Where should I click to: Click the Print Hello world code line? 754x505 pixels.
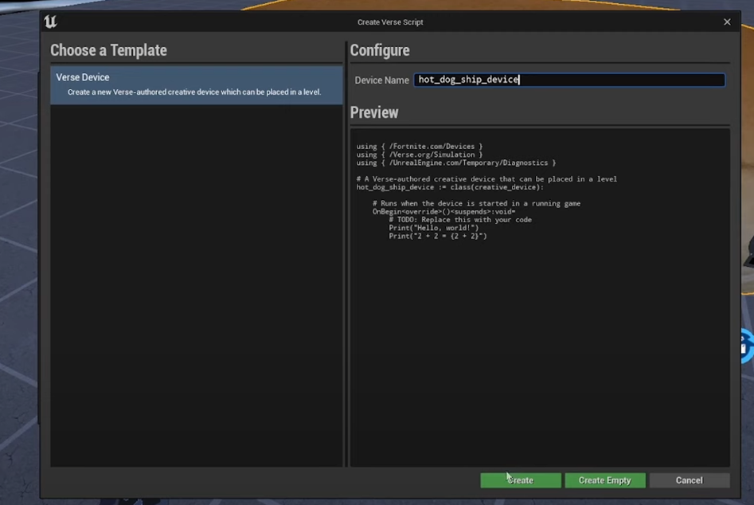pyautogui.click(x=434, y=228)
